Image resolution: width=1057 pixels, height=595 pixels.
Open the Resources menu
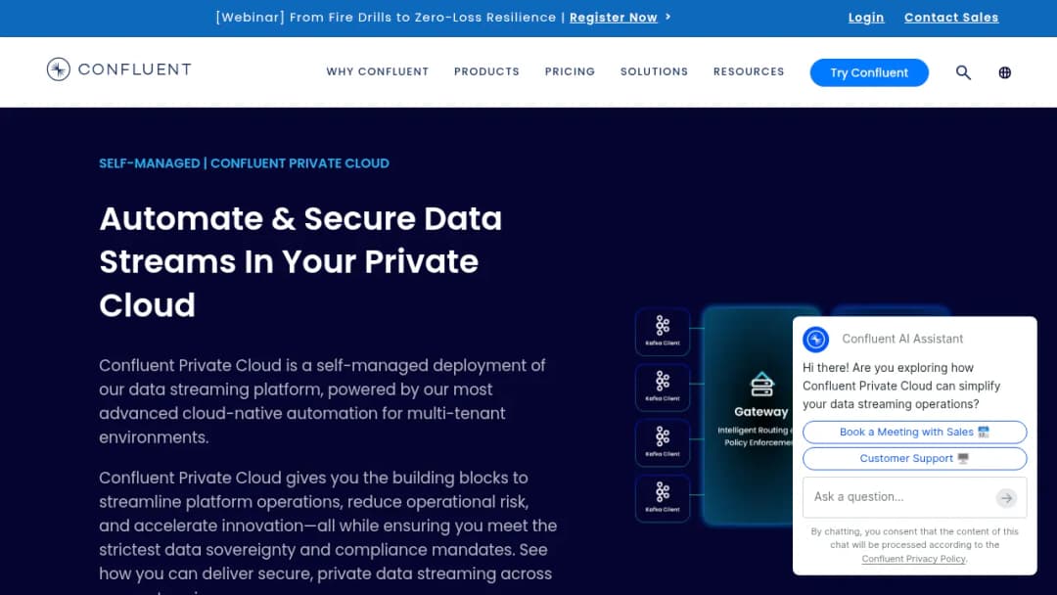749,71
